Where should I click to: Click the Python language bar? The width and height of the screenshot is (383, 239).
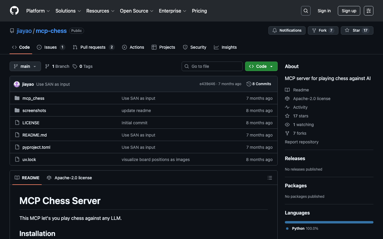(329, 222)
